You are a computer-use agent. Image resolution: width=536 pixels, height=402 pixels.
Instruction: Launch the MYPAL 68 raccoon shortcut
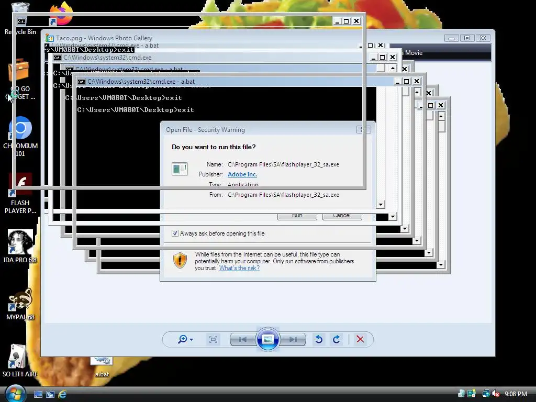(20, 304)
